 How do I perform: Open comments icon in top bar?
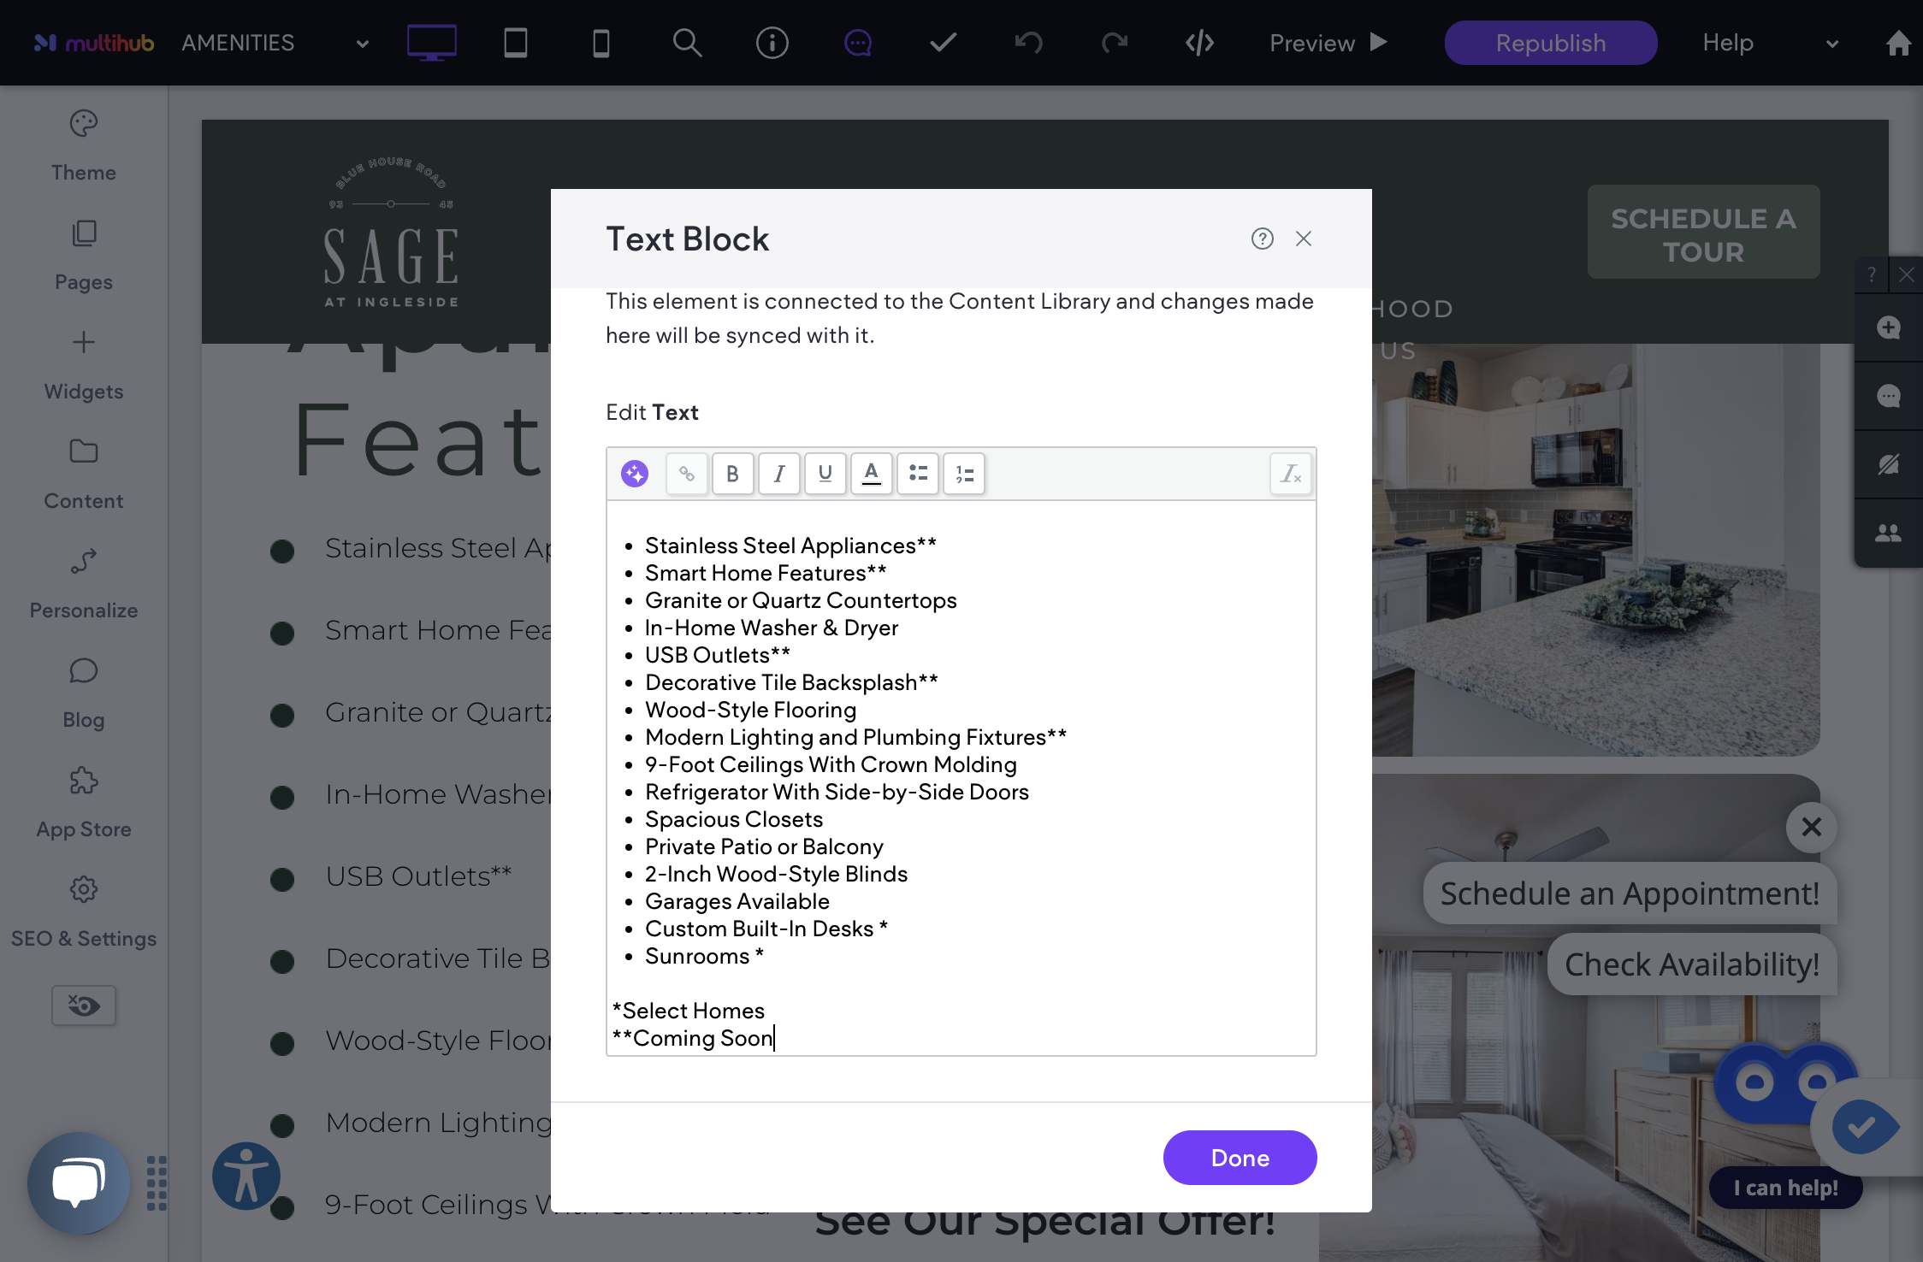[x=858, y=42]
